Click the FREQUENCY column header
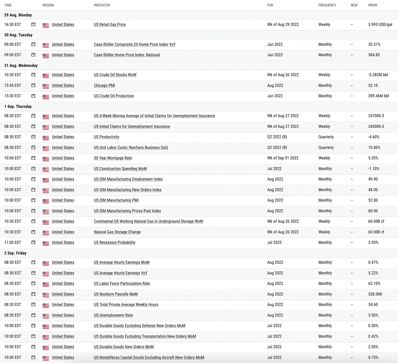398x363 pixels. click(327, 5)
